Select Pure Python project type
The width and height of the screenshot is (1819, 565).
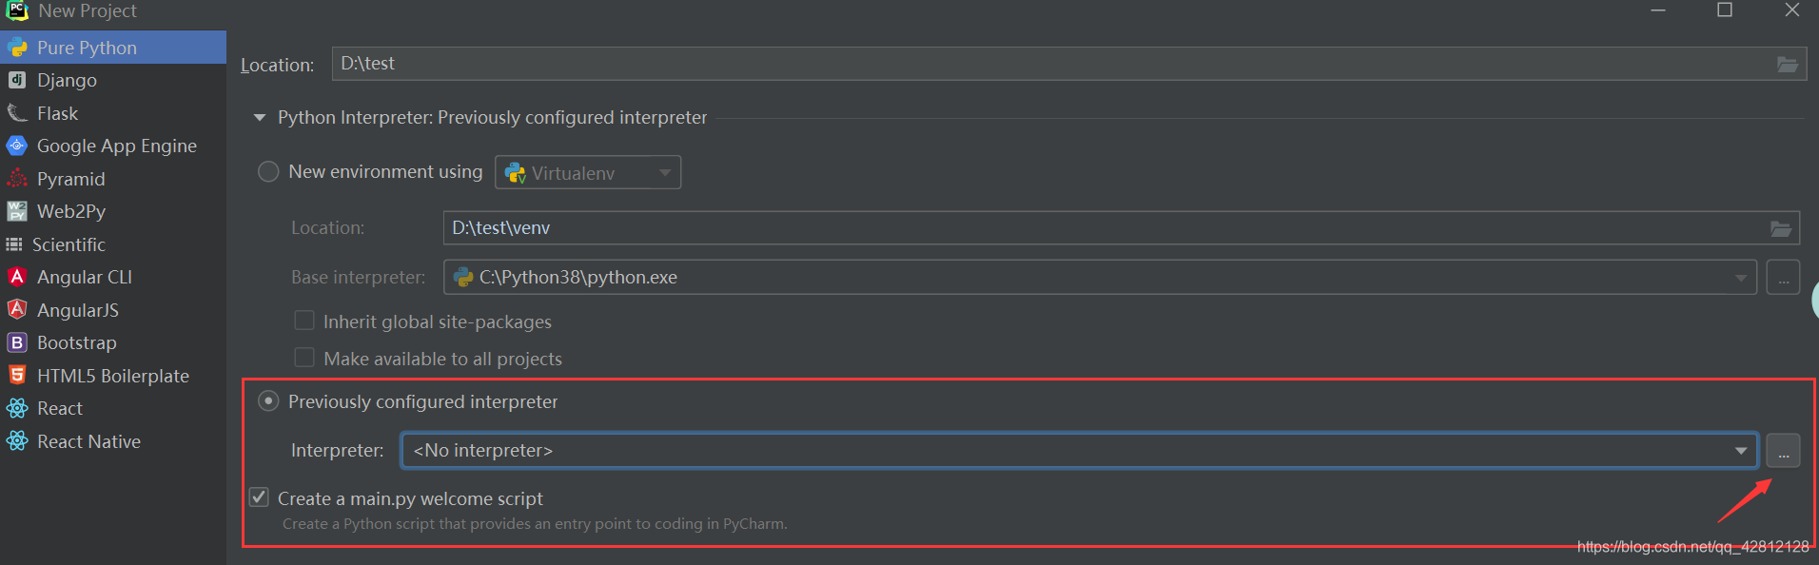click(113, 48)
